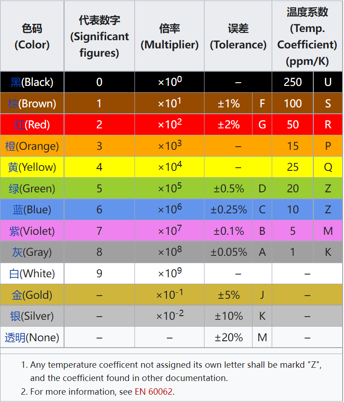Click the 银 link beside Silver

pyautogui.click(x=15, y=316)
